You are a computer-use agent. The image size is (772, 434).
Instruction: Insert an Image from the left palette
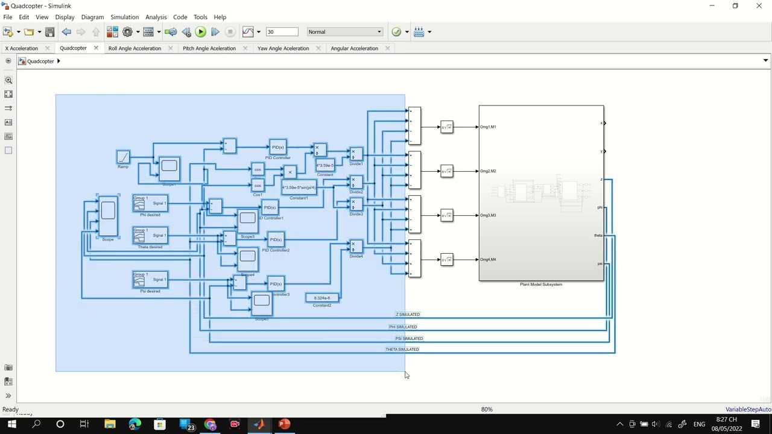pos(8,136)
